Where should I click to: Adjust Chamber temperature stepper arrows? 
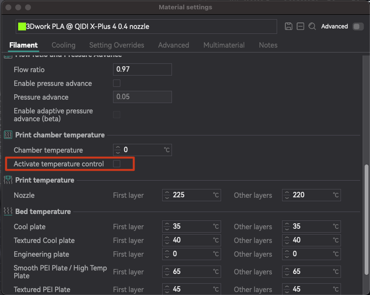117,150
